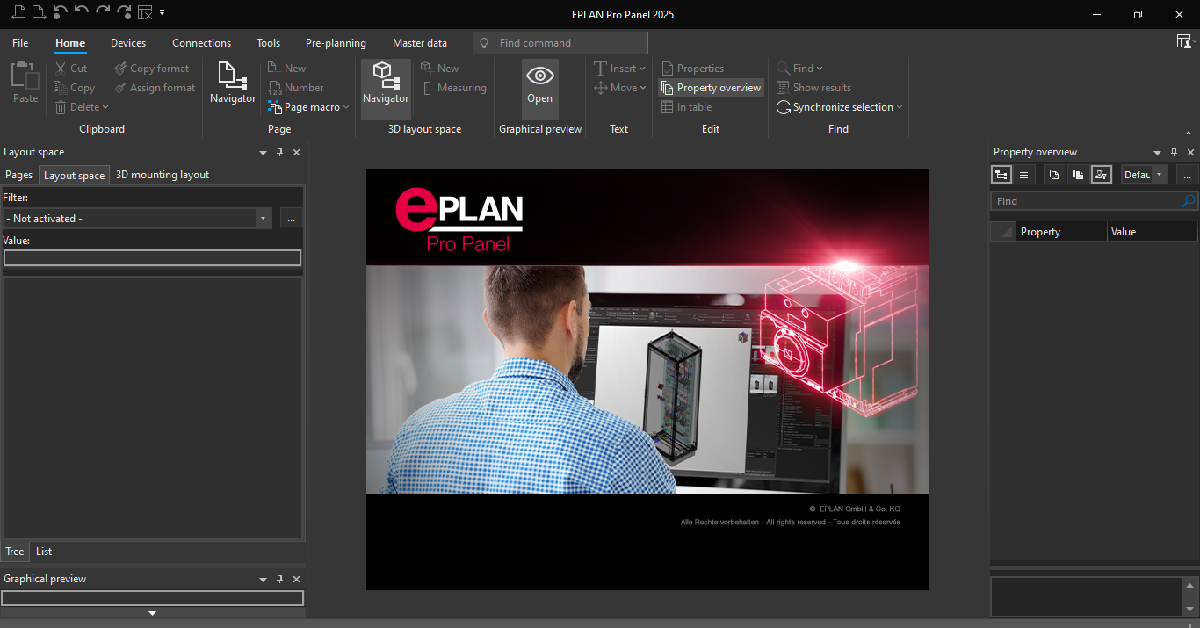
Task: Open the Find dropdown in ribbon
Action: [799, 68]
